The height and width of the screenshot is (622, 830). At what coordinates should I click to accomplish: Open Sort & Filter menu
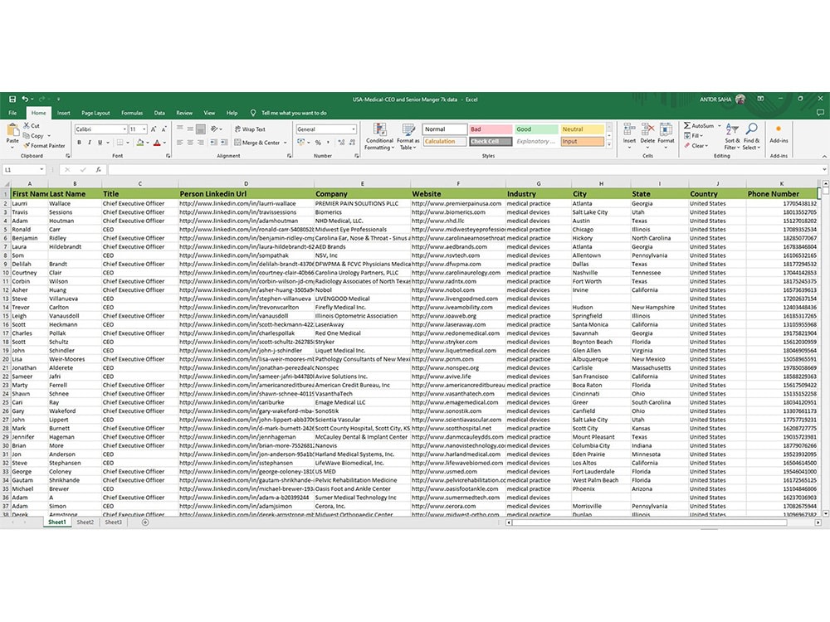pos(733,137)
